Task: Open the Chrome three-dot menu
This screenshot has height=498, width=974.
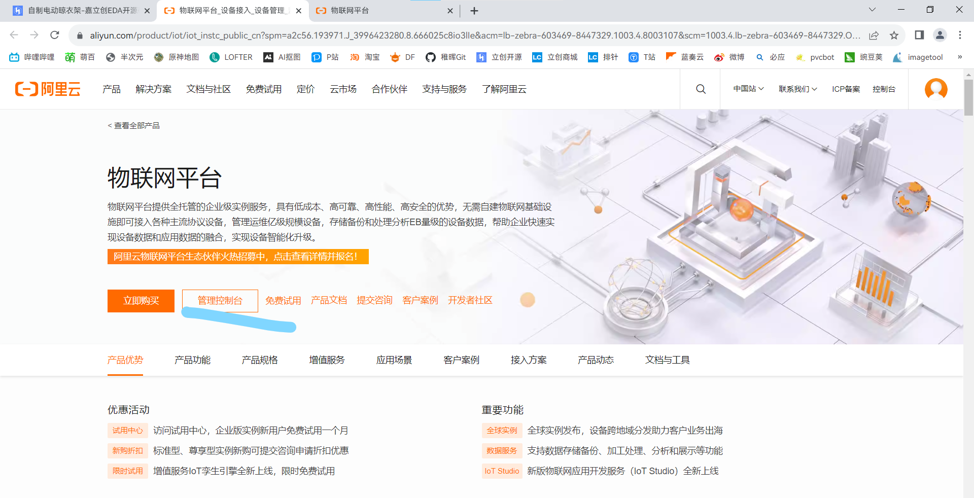Action: point(960,35)
